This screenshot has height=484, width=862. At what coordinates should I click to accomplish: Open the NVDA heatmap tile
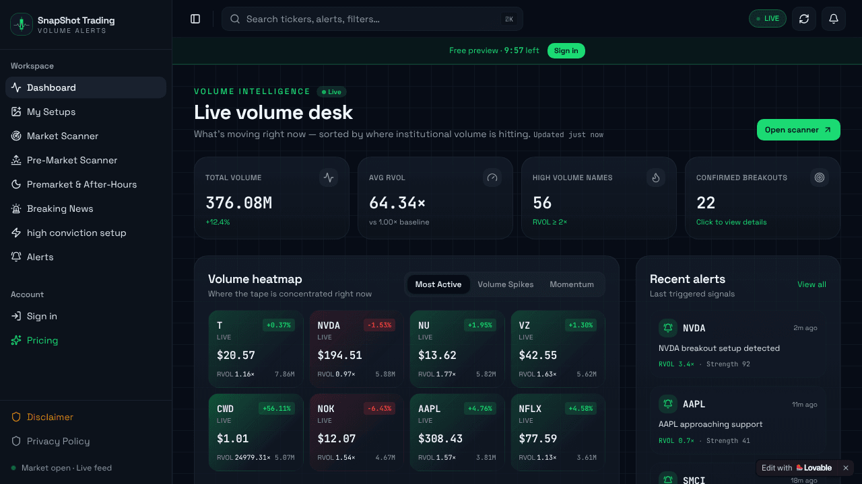point(356,349)
